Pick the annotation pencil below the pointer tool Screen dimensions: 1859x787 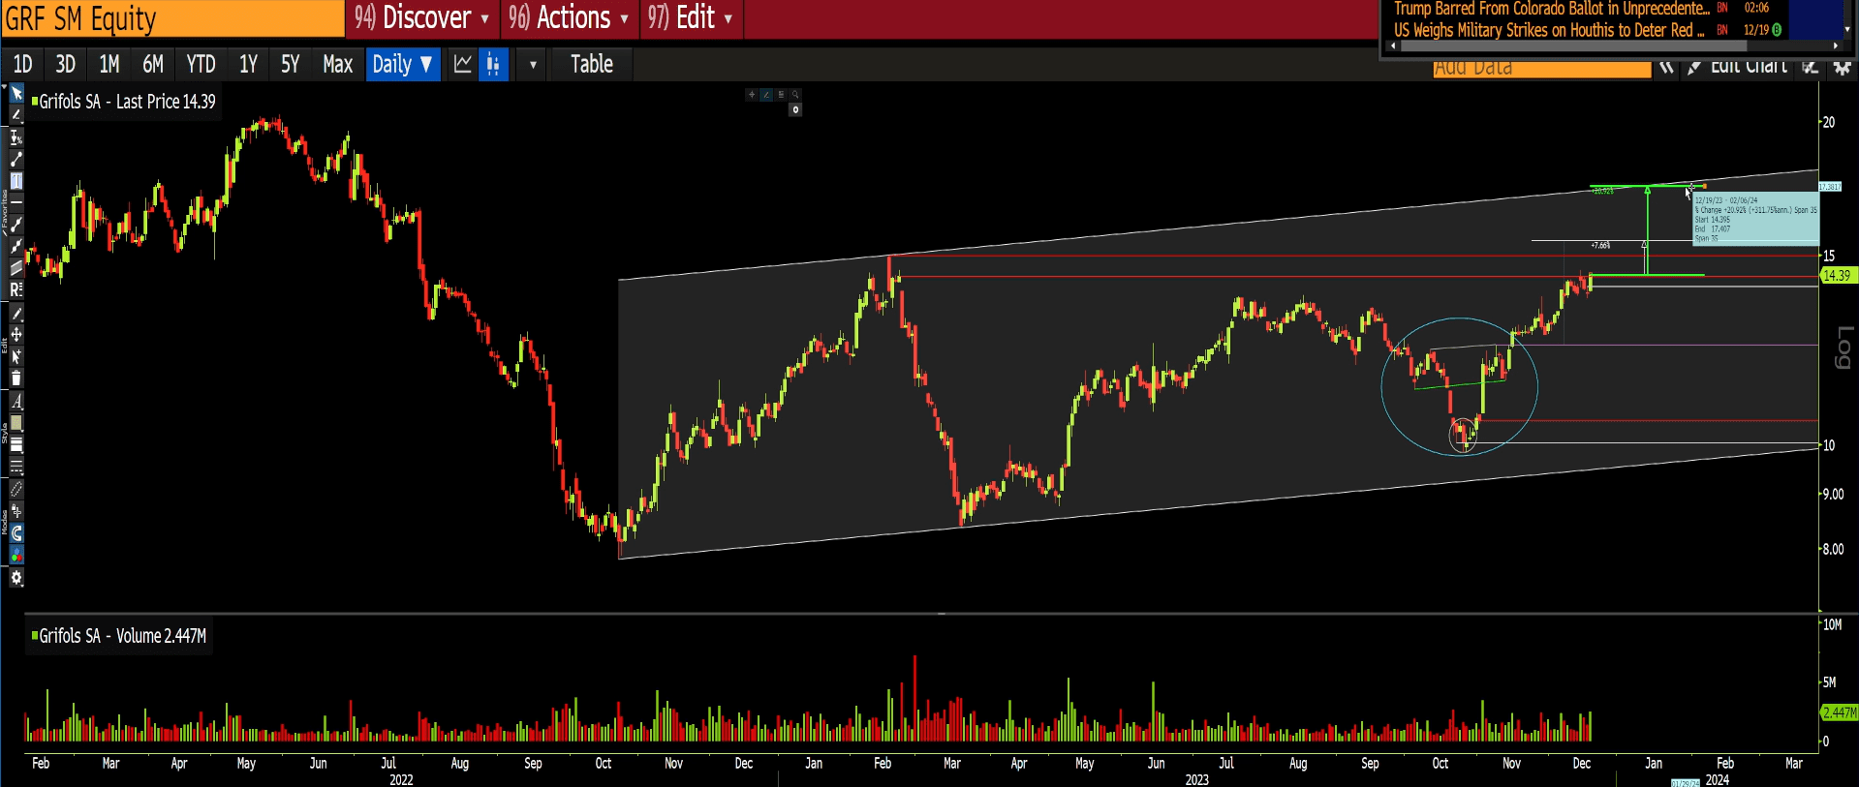point(16,115)
